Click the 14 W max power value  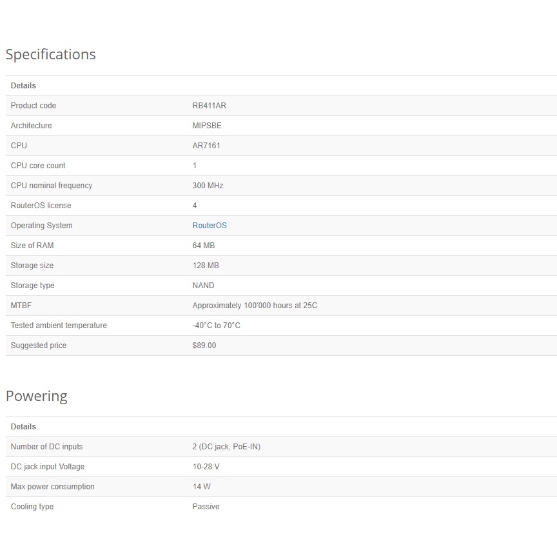coord(201,487)
